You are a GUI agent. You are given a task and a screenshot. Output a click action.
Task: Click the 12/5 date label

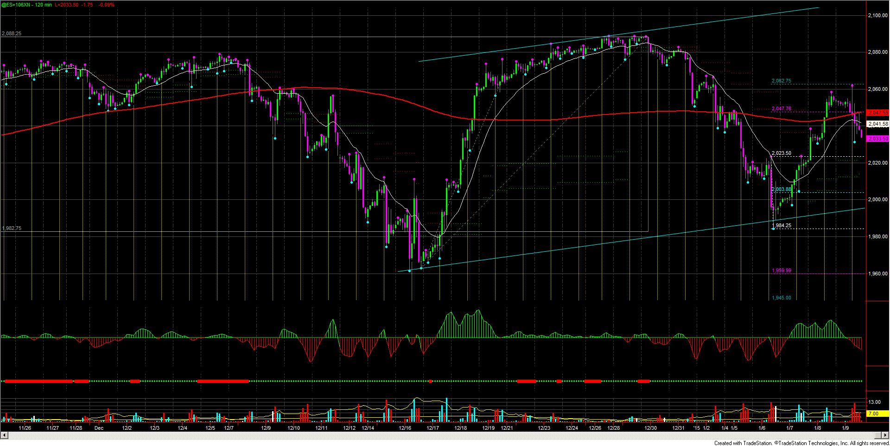pyautogui.click(x=210, y=428)
